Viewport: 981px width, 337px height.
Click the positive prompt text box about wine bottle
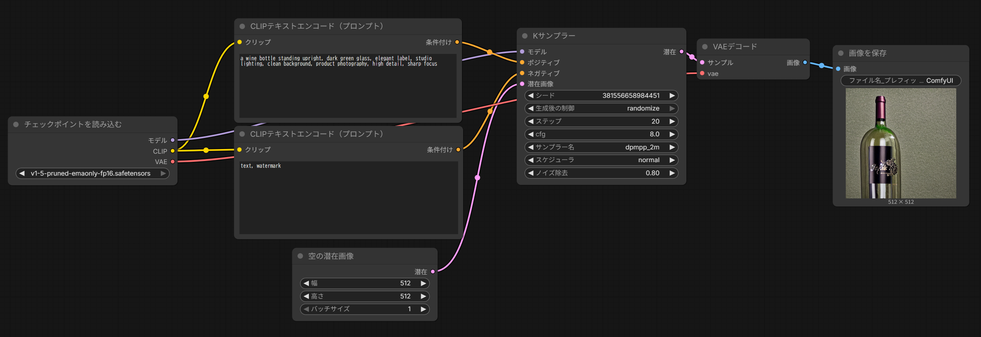tap(348, 86)
